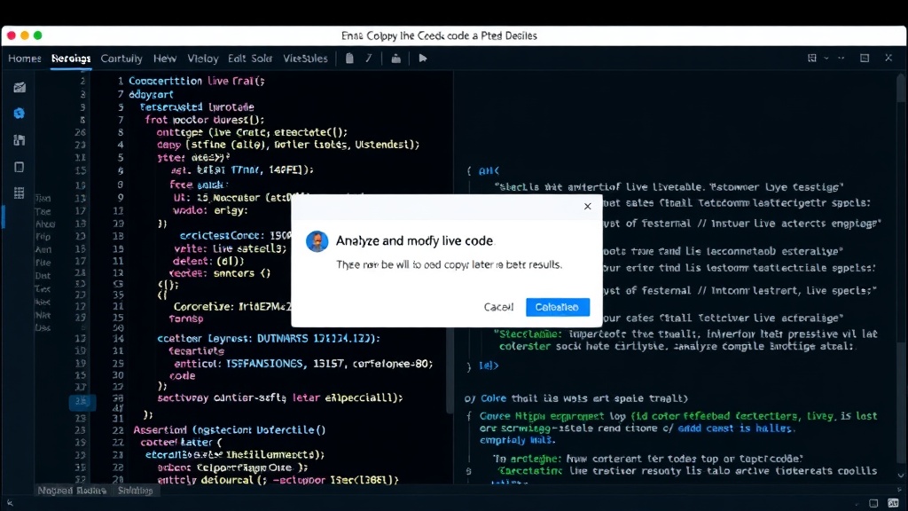Click the code line starting 'Cooccerittion live'
The image size is (908, 511).
[197, 81]
